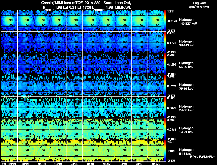This screenshot has height=165, width=217.
Task: Click the 3.508 colorbar maximum value
Action: 171,98
